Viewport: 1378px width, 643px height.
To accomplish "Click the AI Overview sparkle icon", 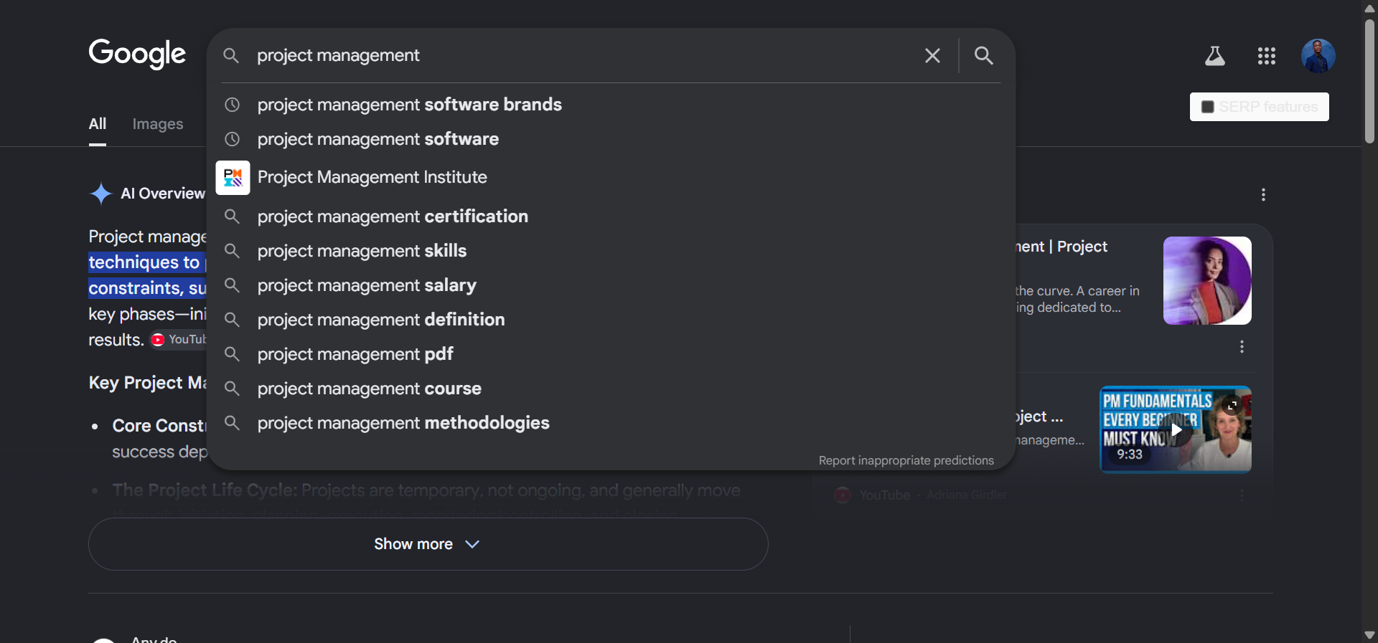I will [x=100, y=194].
